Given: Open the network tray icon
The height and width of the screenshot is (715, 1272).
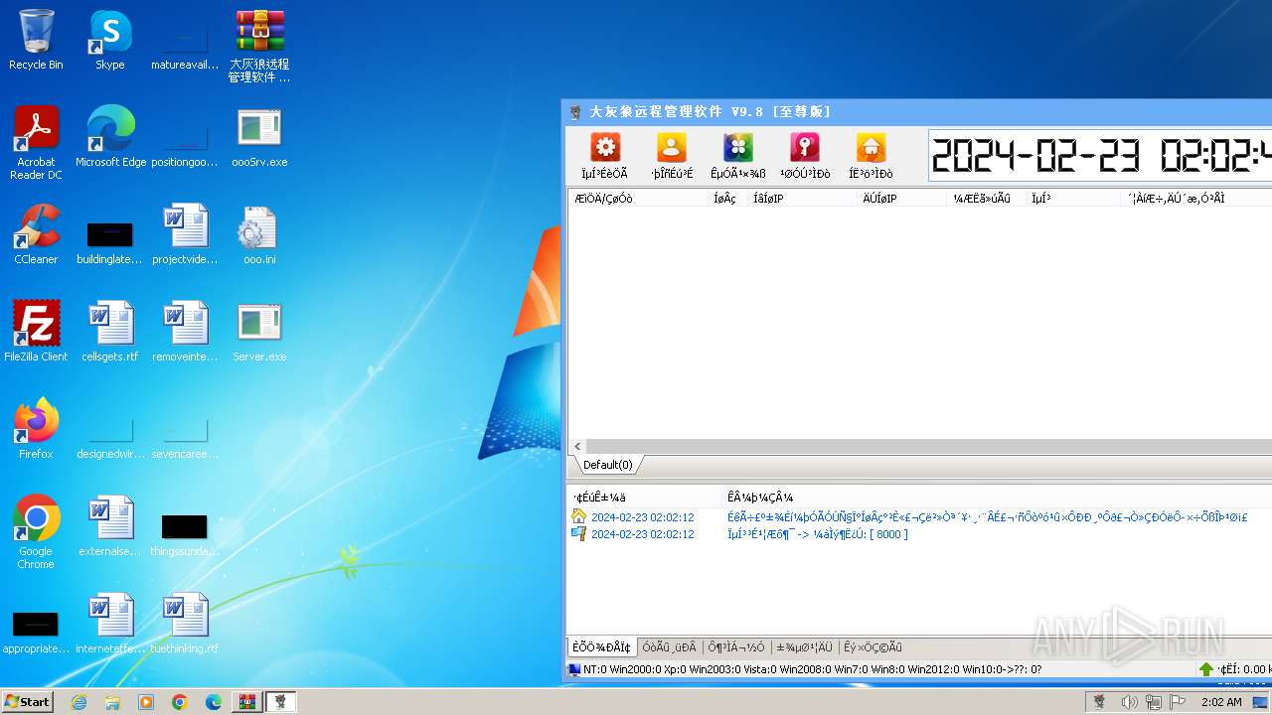Looking at the screenshot, I should pyautogui.click(x=1154, y=702).
